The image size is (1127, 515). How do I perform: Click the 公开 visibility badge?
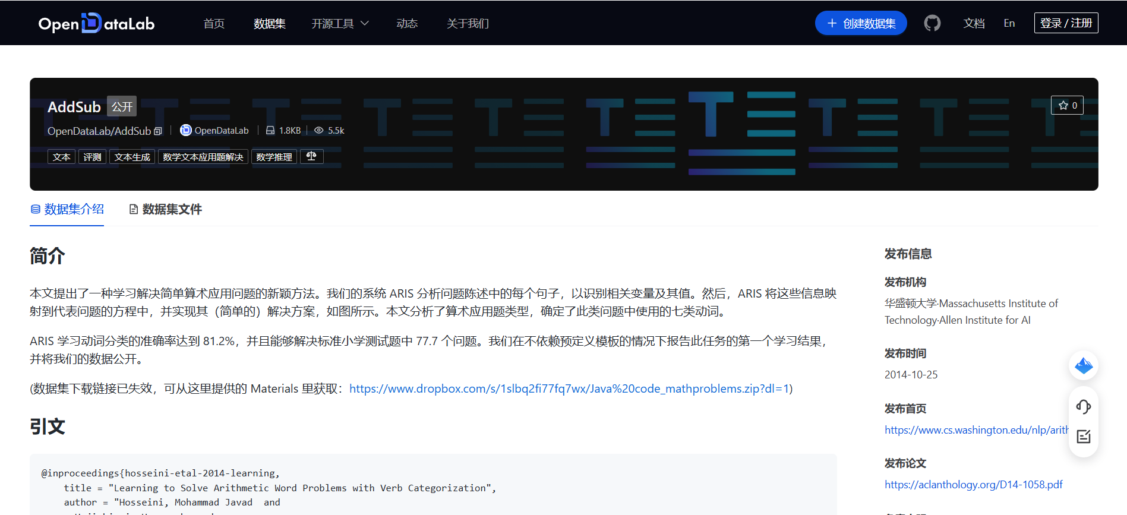[122, 106]
